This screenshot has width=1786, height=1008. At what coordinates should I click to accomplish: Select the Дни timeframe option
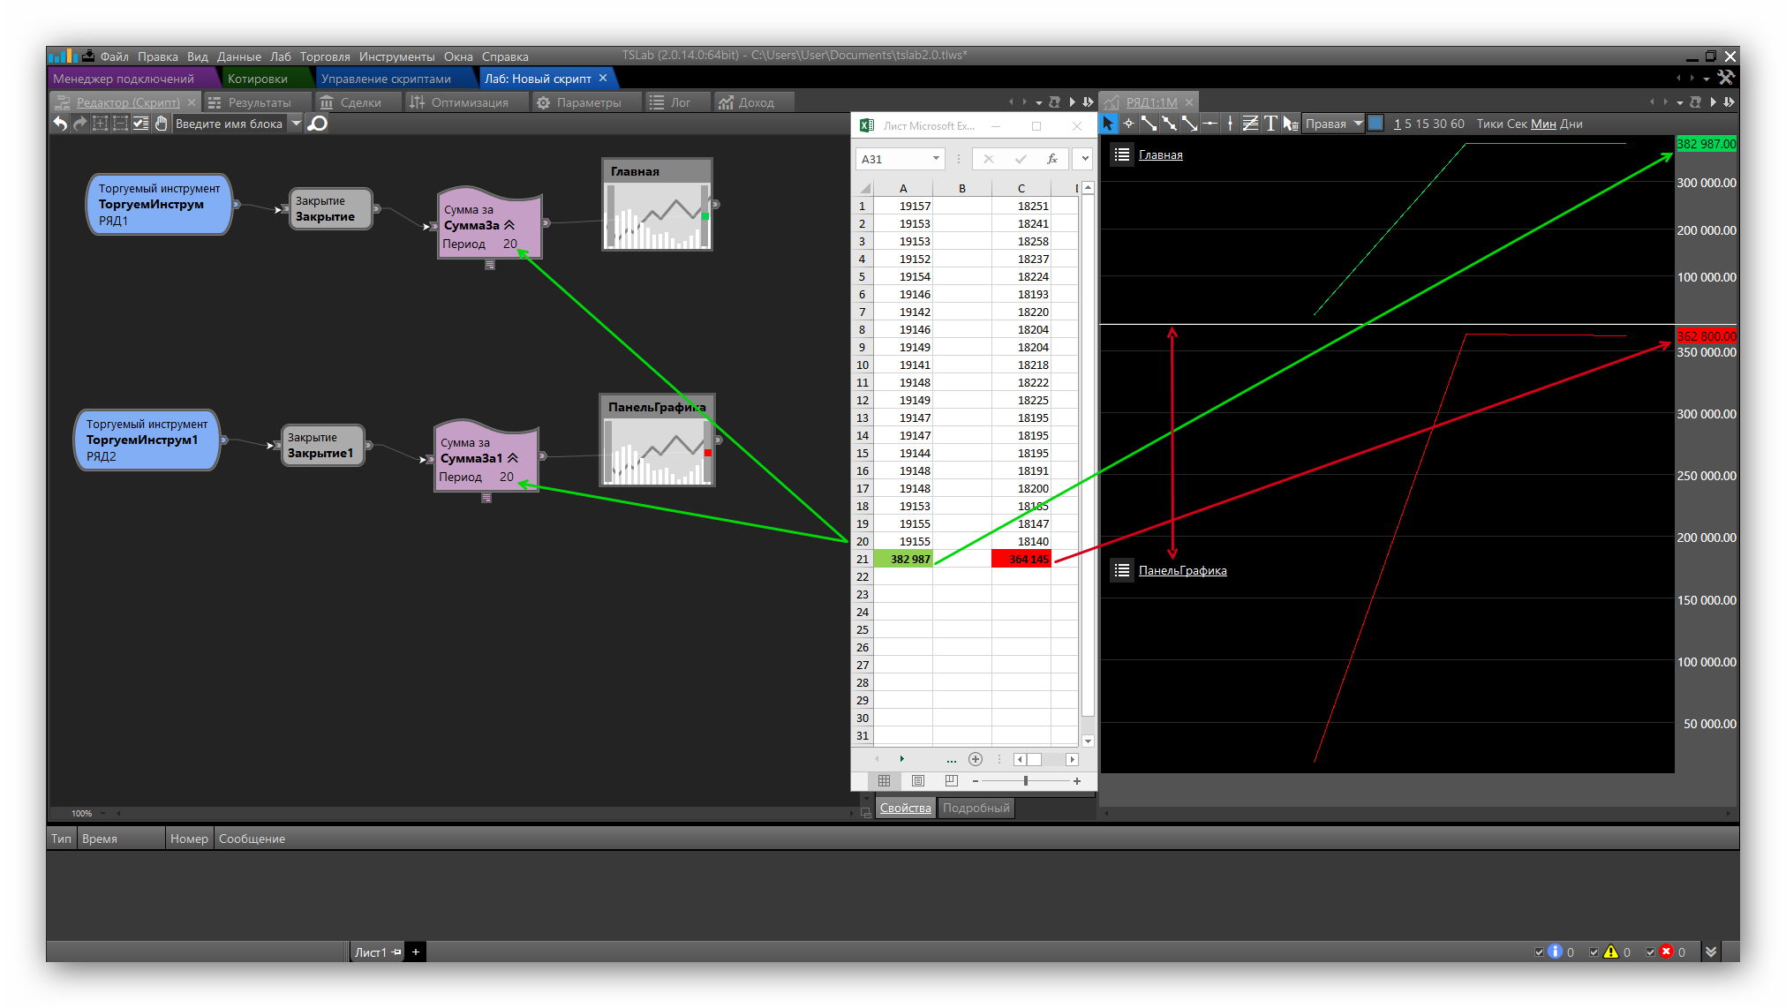pos(1571,124)
